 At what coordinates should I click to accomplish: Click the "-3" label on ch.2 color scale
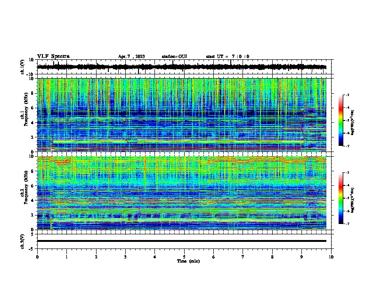point(347,173)
